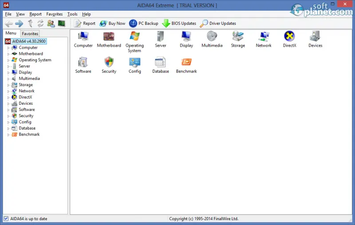
Task: Expand the Computer tree node
Action: pyautogui.click(x=8, y=48)
